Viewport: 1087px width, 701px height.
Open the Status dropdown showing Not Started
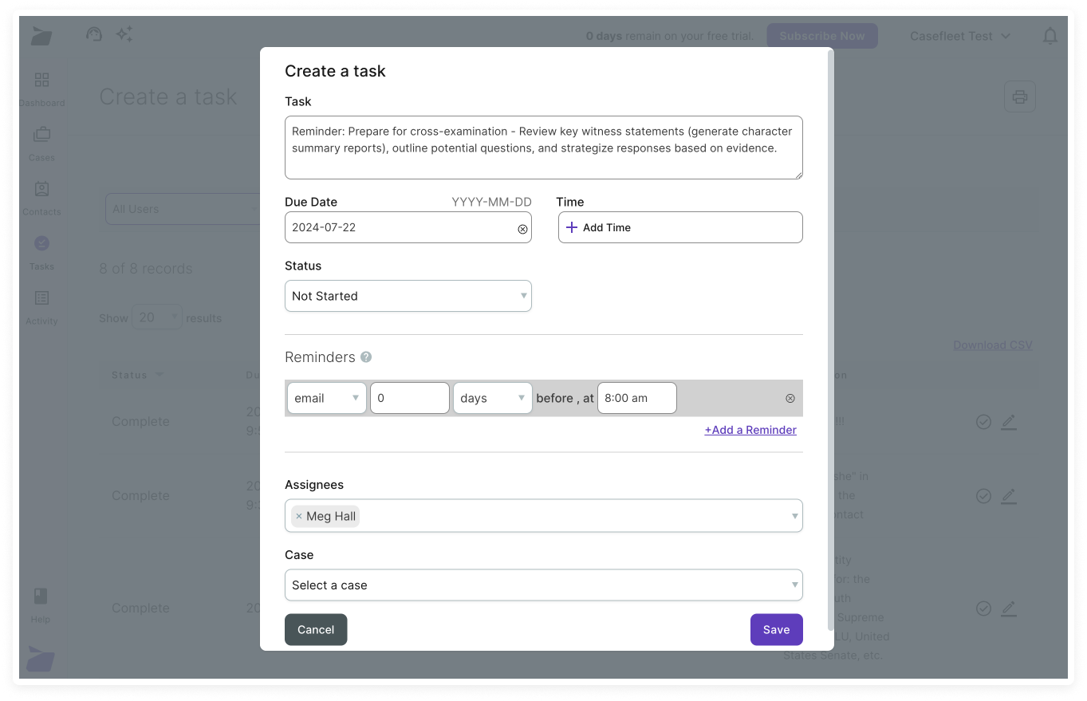coord(408,296)
